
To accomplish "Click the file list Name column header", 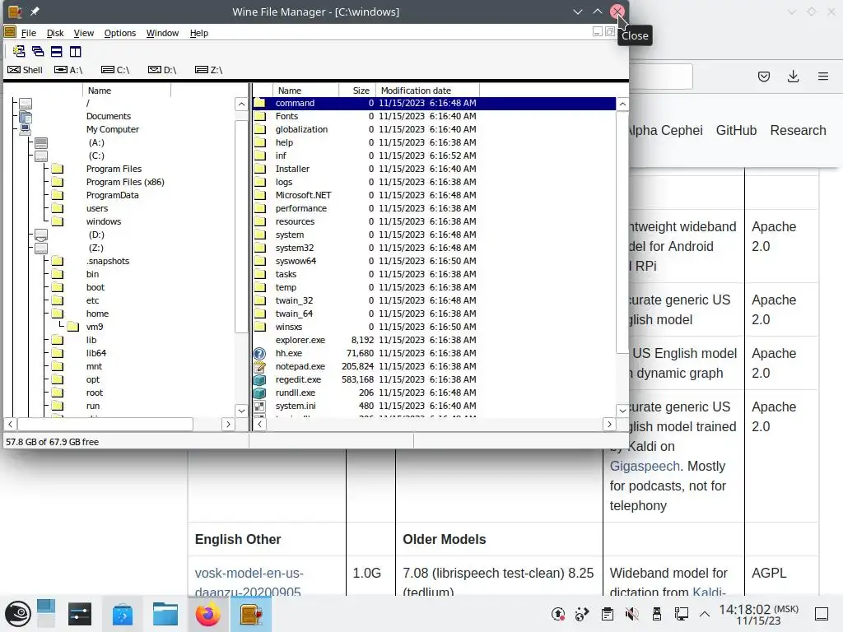I will [x=306, y=91].
